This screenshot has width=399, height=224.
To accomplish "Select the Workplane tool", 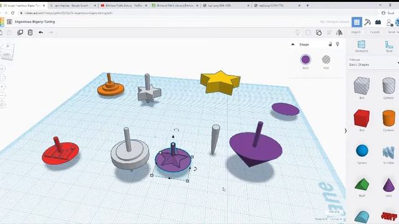I will [x=362, y=46].
